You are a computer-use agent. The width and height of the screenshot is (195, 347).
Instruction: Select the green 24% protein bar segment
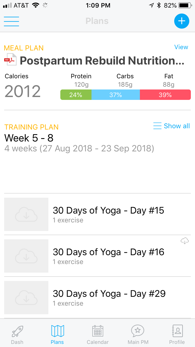[76, 95]
